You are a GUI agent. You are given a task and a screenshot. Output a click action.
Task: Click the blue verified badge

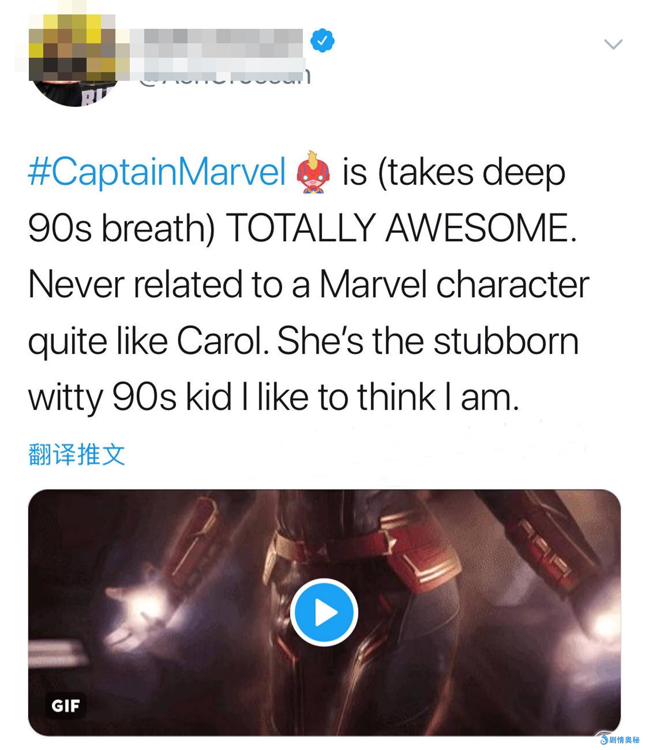[322, 40]
